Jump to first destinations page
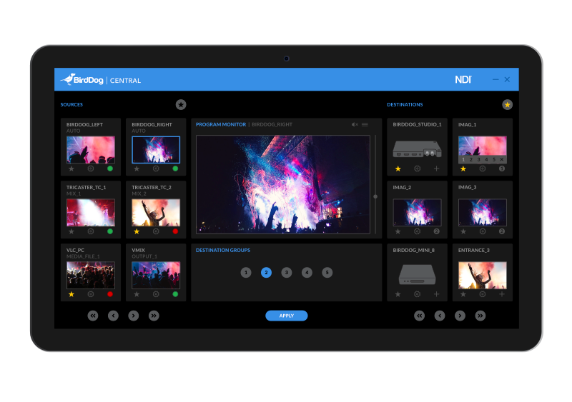 (x=420, y=316)
